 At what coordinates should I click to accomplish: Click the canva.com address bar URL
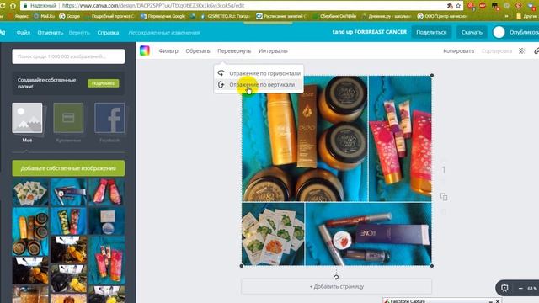click(153, 6)
